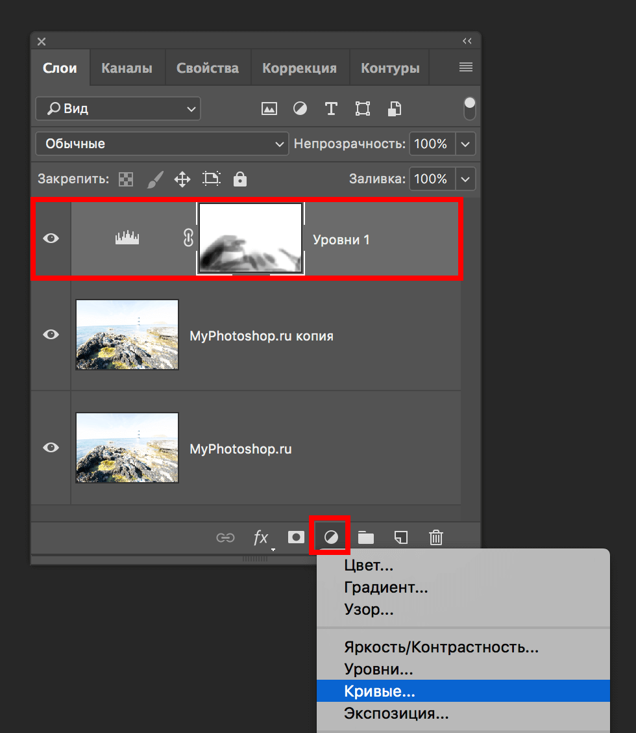Click the pixel layer filter icon

pos(269,109)
